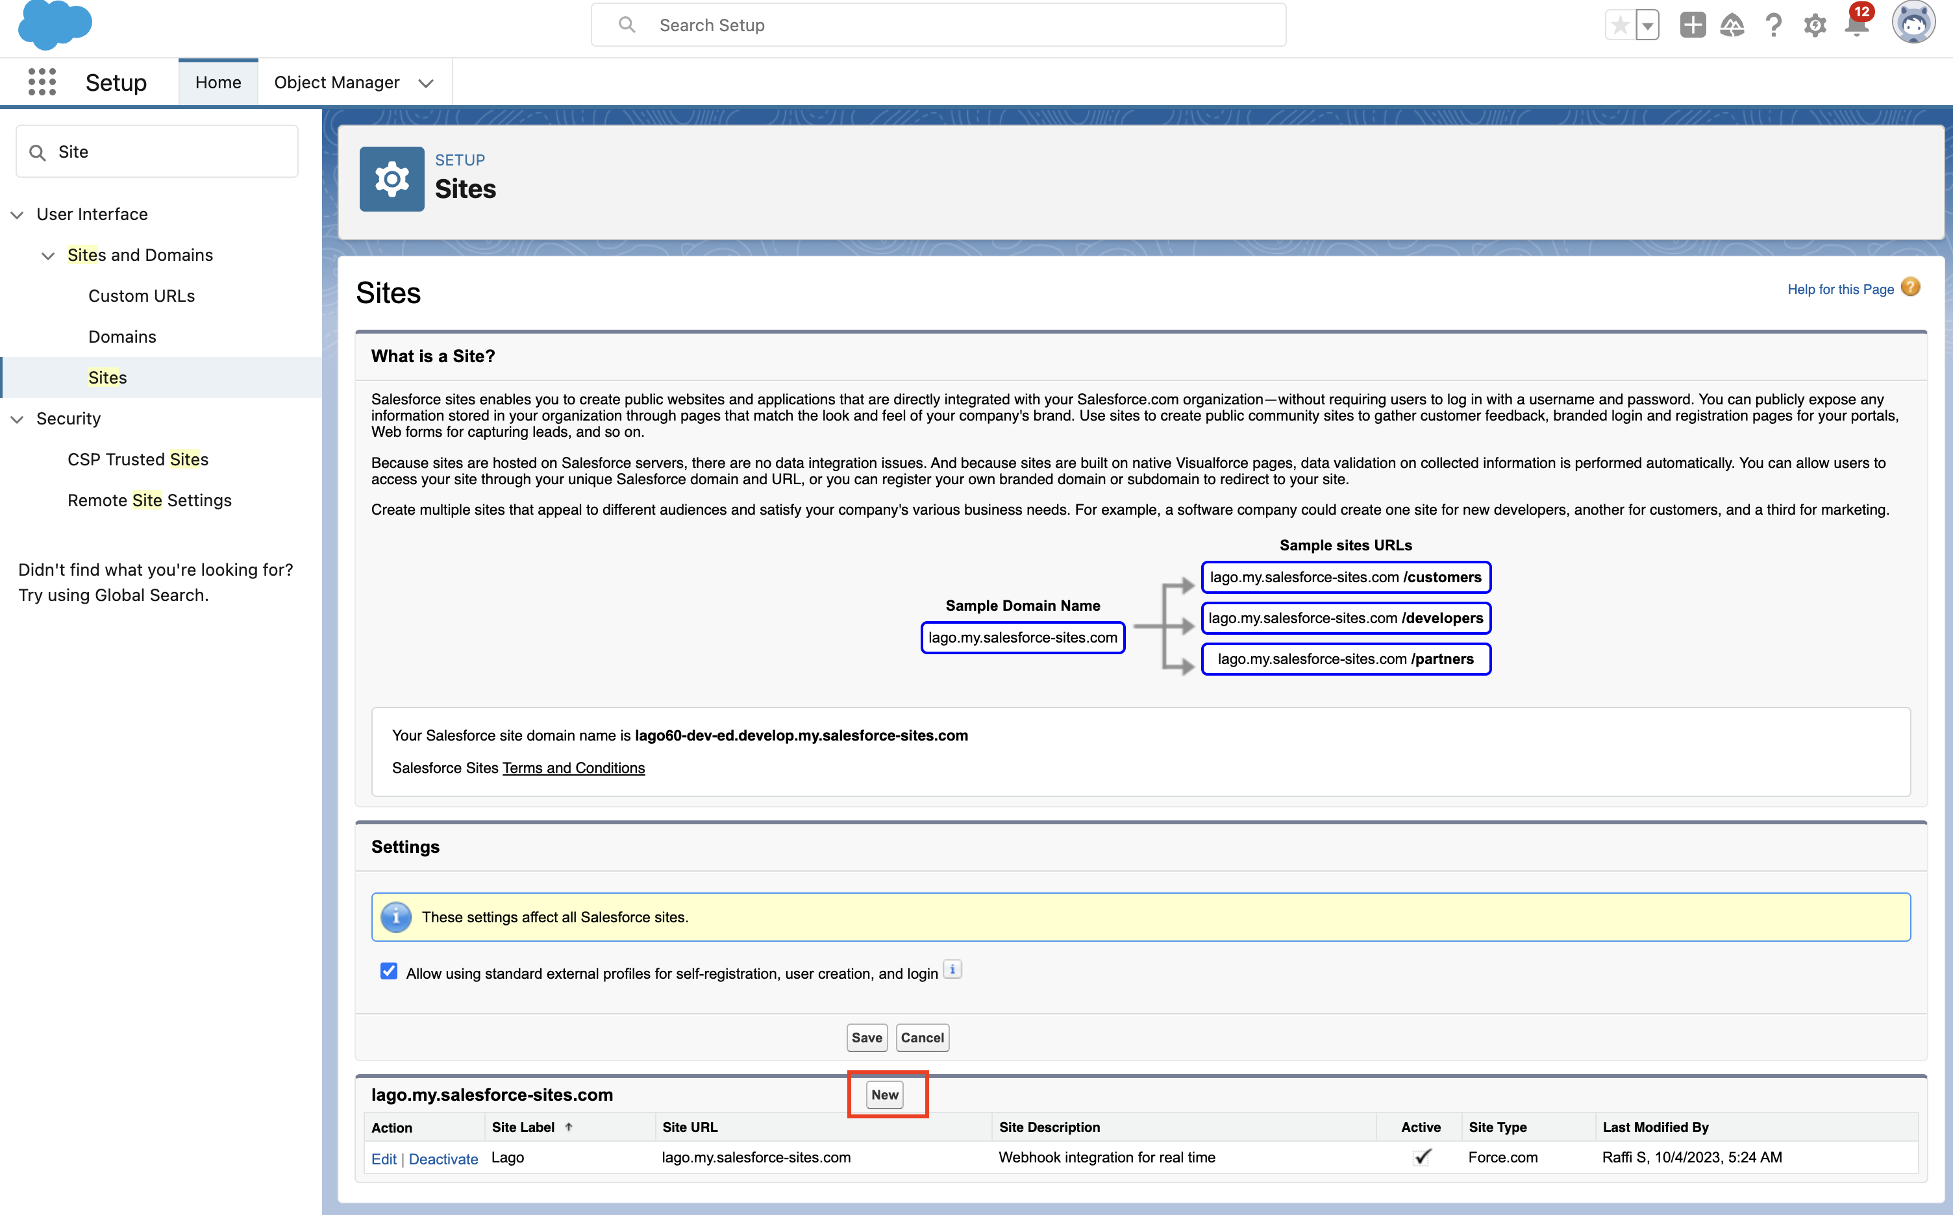The image size is (1953, 1215).
Task: Sort by the Site Label column header
Action: pyautogui.click(x=523, y=1127)
